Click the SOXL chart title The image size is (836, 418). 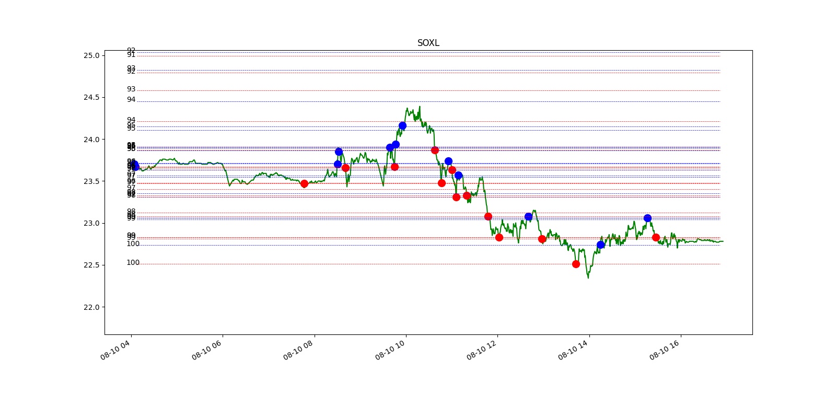point(428,43)
